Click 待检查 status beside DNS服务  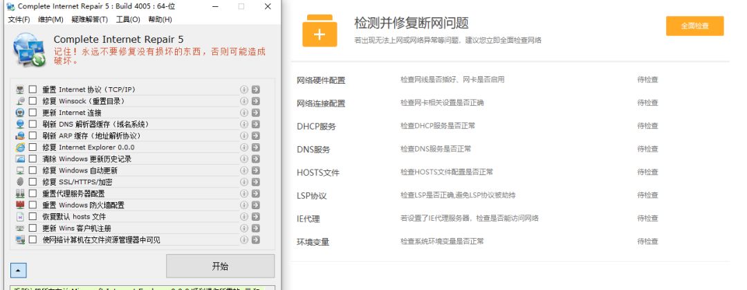point(647,149)
